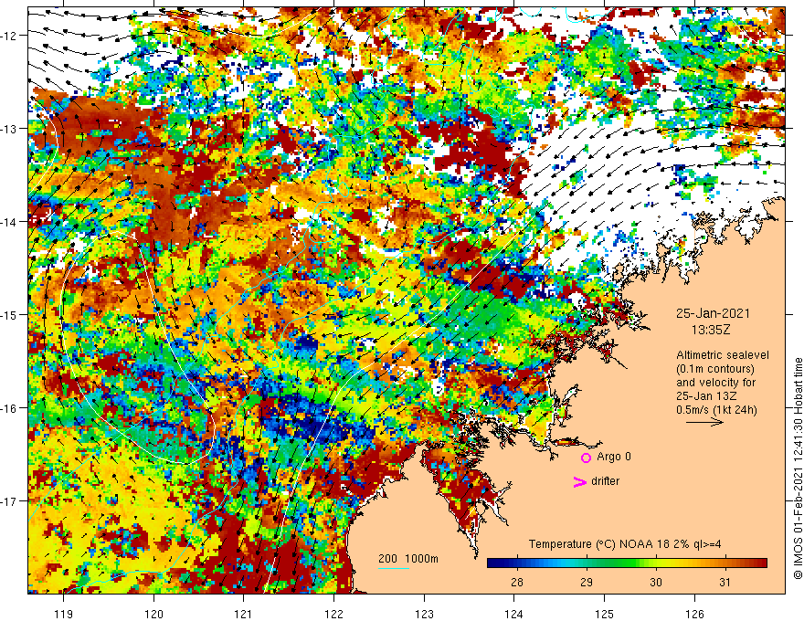Viewport: 804px width, 621px height.
Task: Click the colorbar tick label 29
Action: [586, 582]
